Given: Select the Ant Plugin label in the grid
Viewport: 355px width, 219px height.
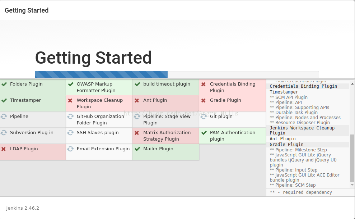Looking at the screenshot, I should point(155,100).
